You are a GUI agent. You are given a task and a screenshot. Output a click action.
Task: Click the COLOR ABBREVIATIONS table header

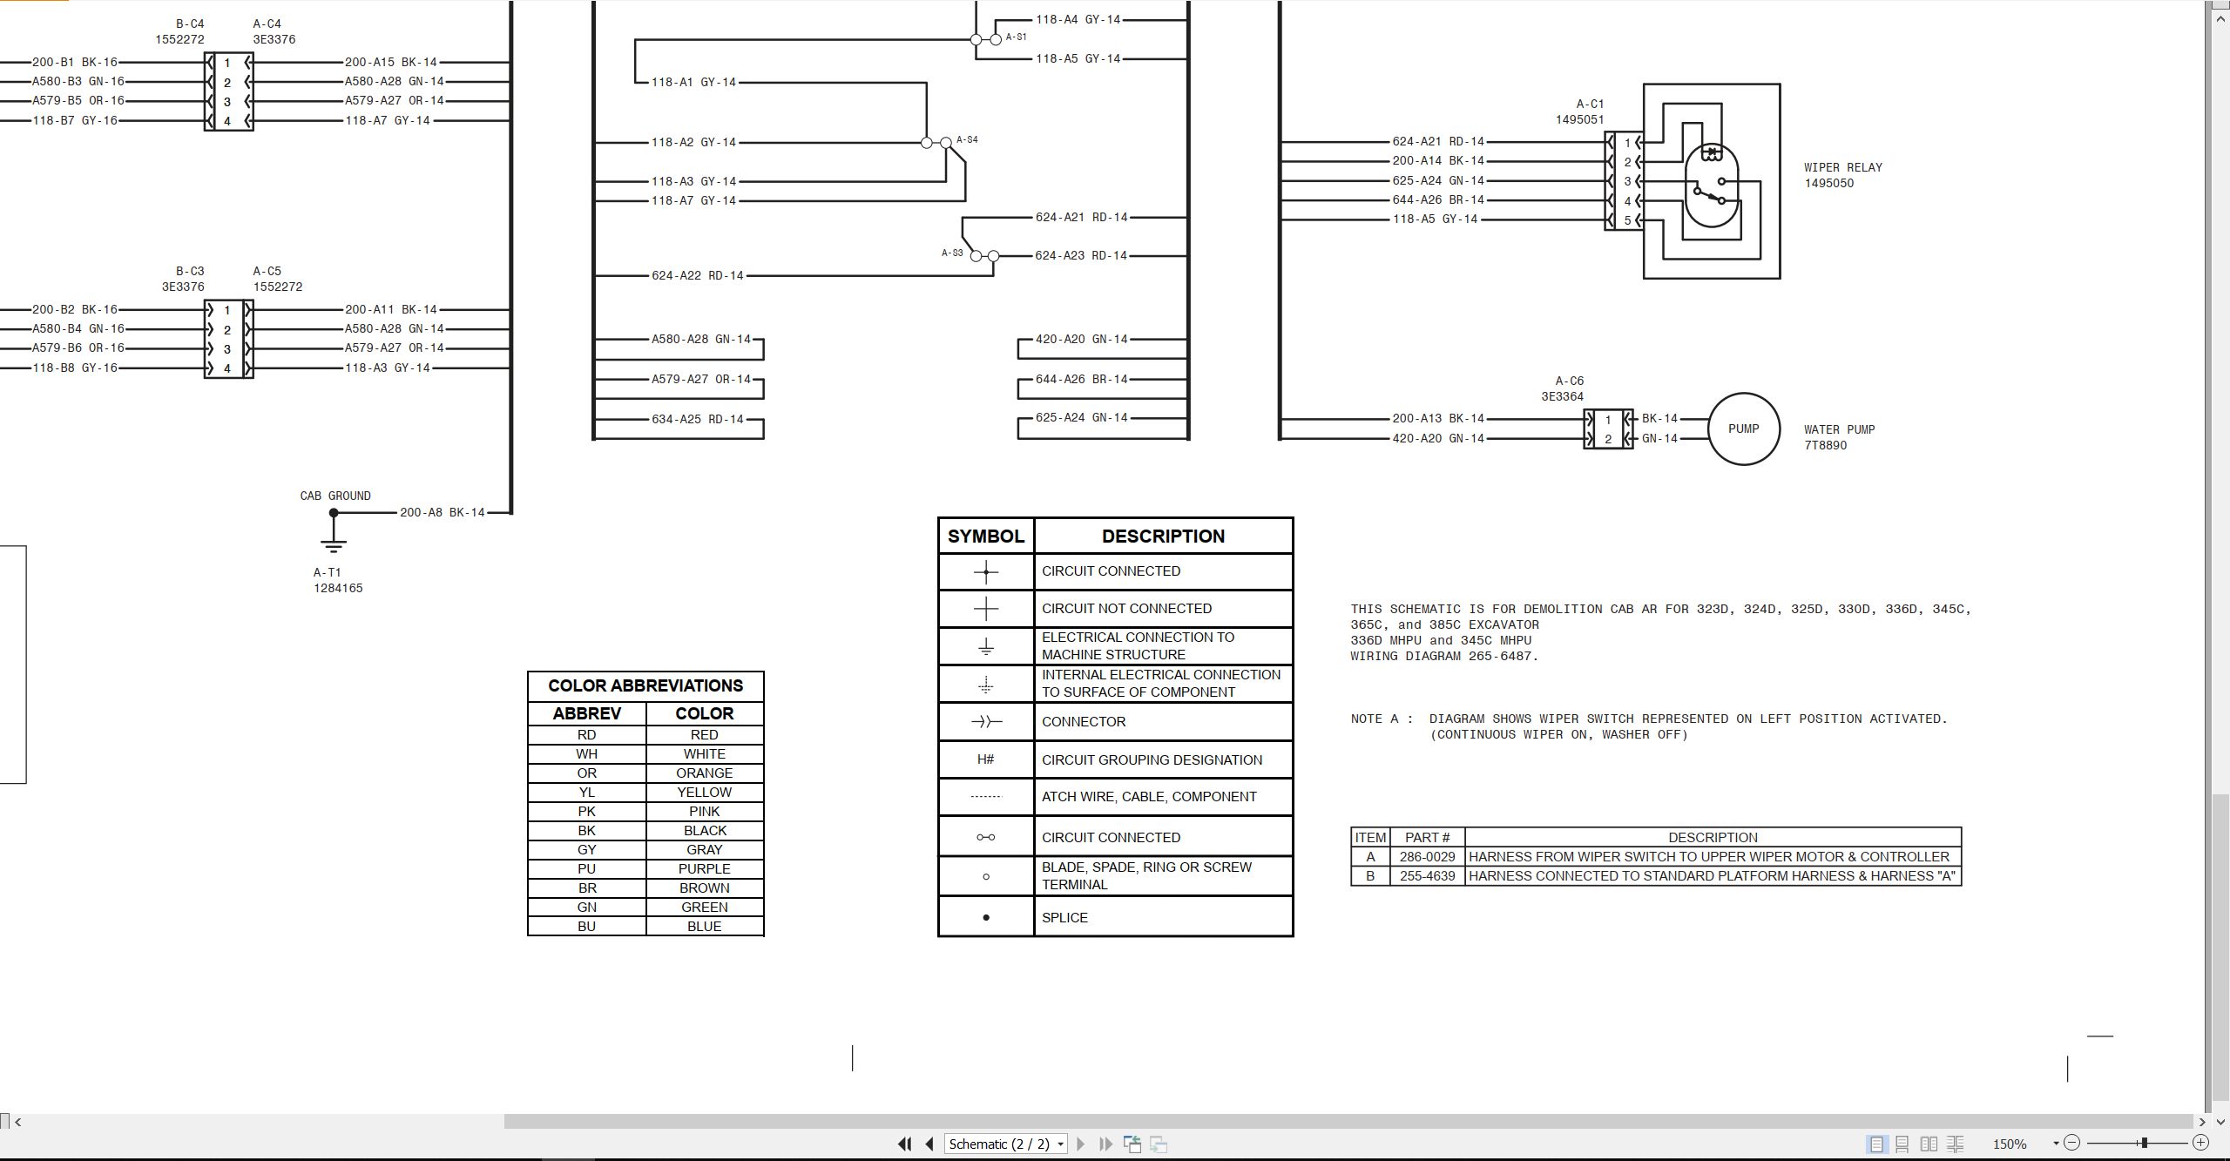[645, 685]
